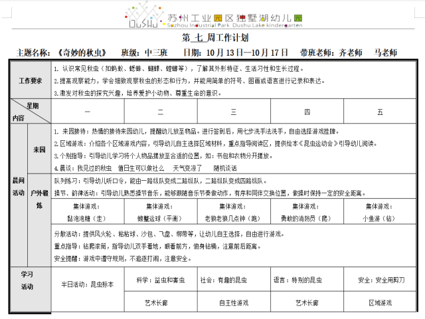Select the theme name 《奇妙的秋虫》
The image size is (425, 319).
tap(81, 52)
